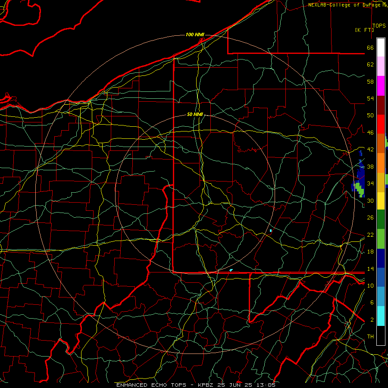Click legend value '22'
Image resolution: width=388 pixels, height=388 pixels.
370,235
